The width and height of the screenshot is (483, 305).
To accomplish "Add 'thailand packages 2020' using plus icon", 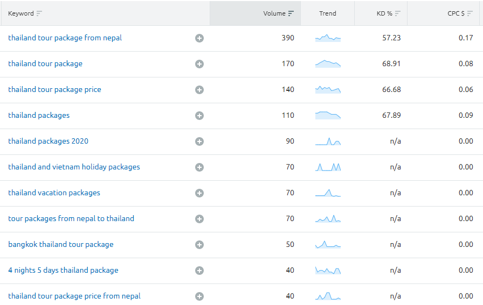I will click(199, 141).
